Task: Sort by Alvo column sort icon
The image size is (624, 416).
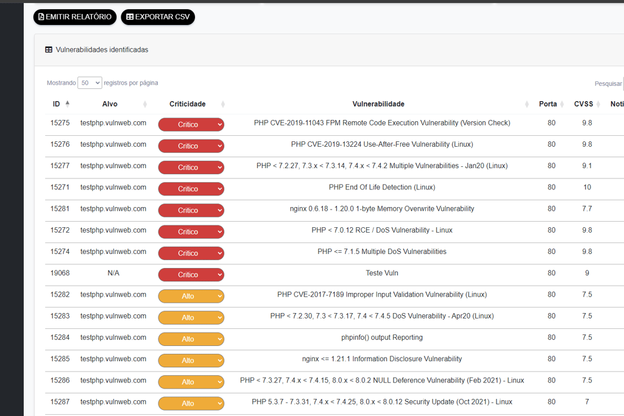Action: pyautogui.click(x=145, y=104)
